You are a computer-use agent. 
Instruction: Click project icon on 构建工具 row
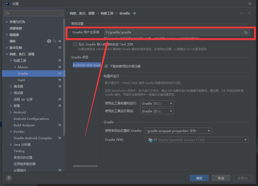tap(60, 60)
